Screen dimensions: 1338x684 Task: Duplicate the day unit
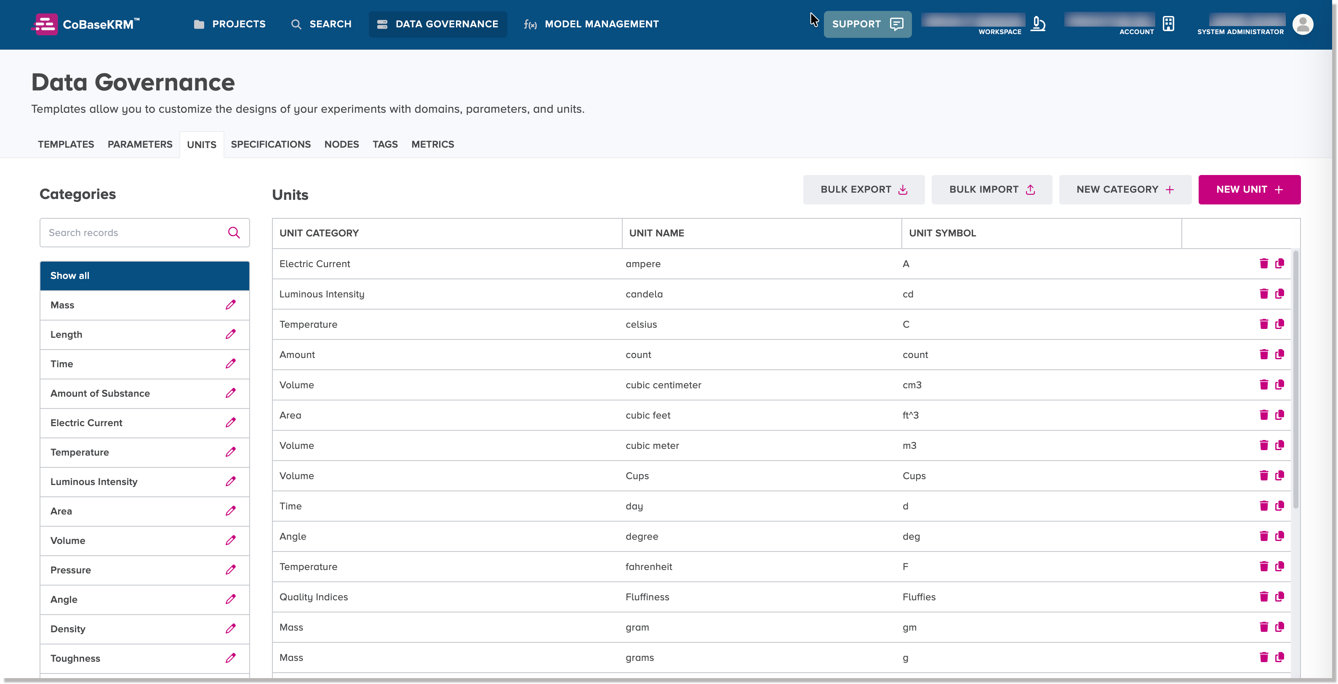pyautogui.click(x=1279, y=506)
